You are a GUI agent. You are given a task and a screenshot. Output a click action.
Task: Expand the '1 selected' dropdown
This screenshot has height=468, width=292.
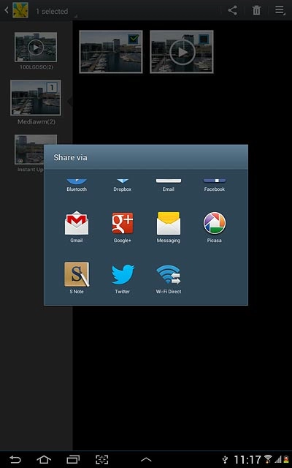(x=55, y=12)
